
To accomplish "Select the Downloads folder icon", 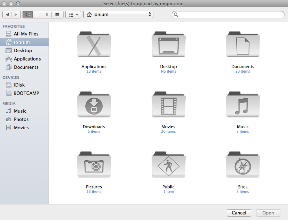I will coord(94,104).
